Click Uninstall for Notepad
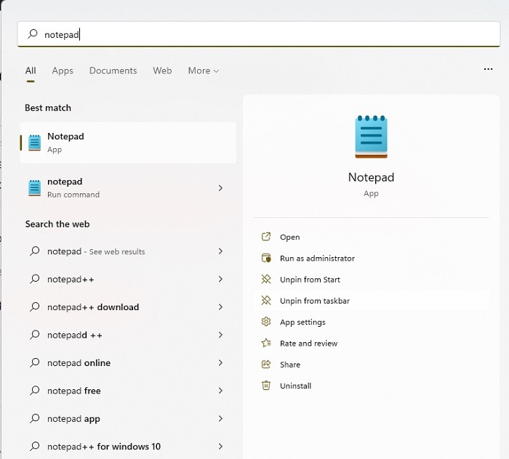The image size is (509, 459). click(x=295, y=386)
